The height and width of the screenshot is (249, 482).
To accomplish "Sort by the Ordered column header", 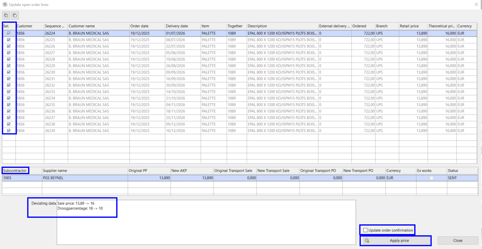I will coord(363,26).
